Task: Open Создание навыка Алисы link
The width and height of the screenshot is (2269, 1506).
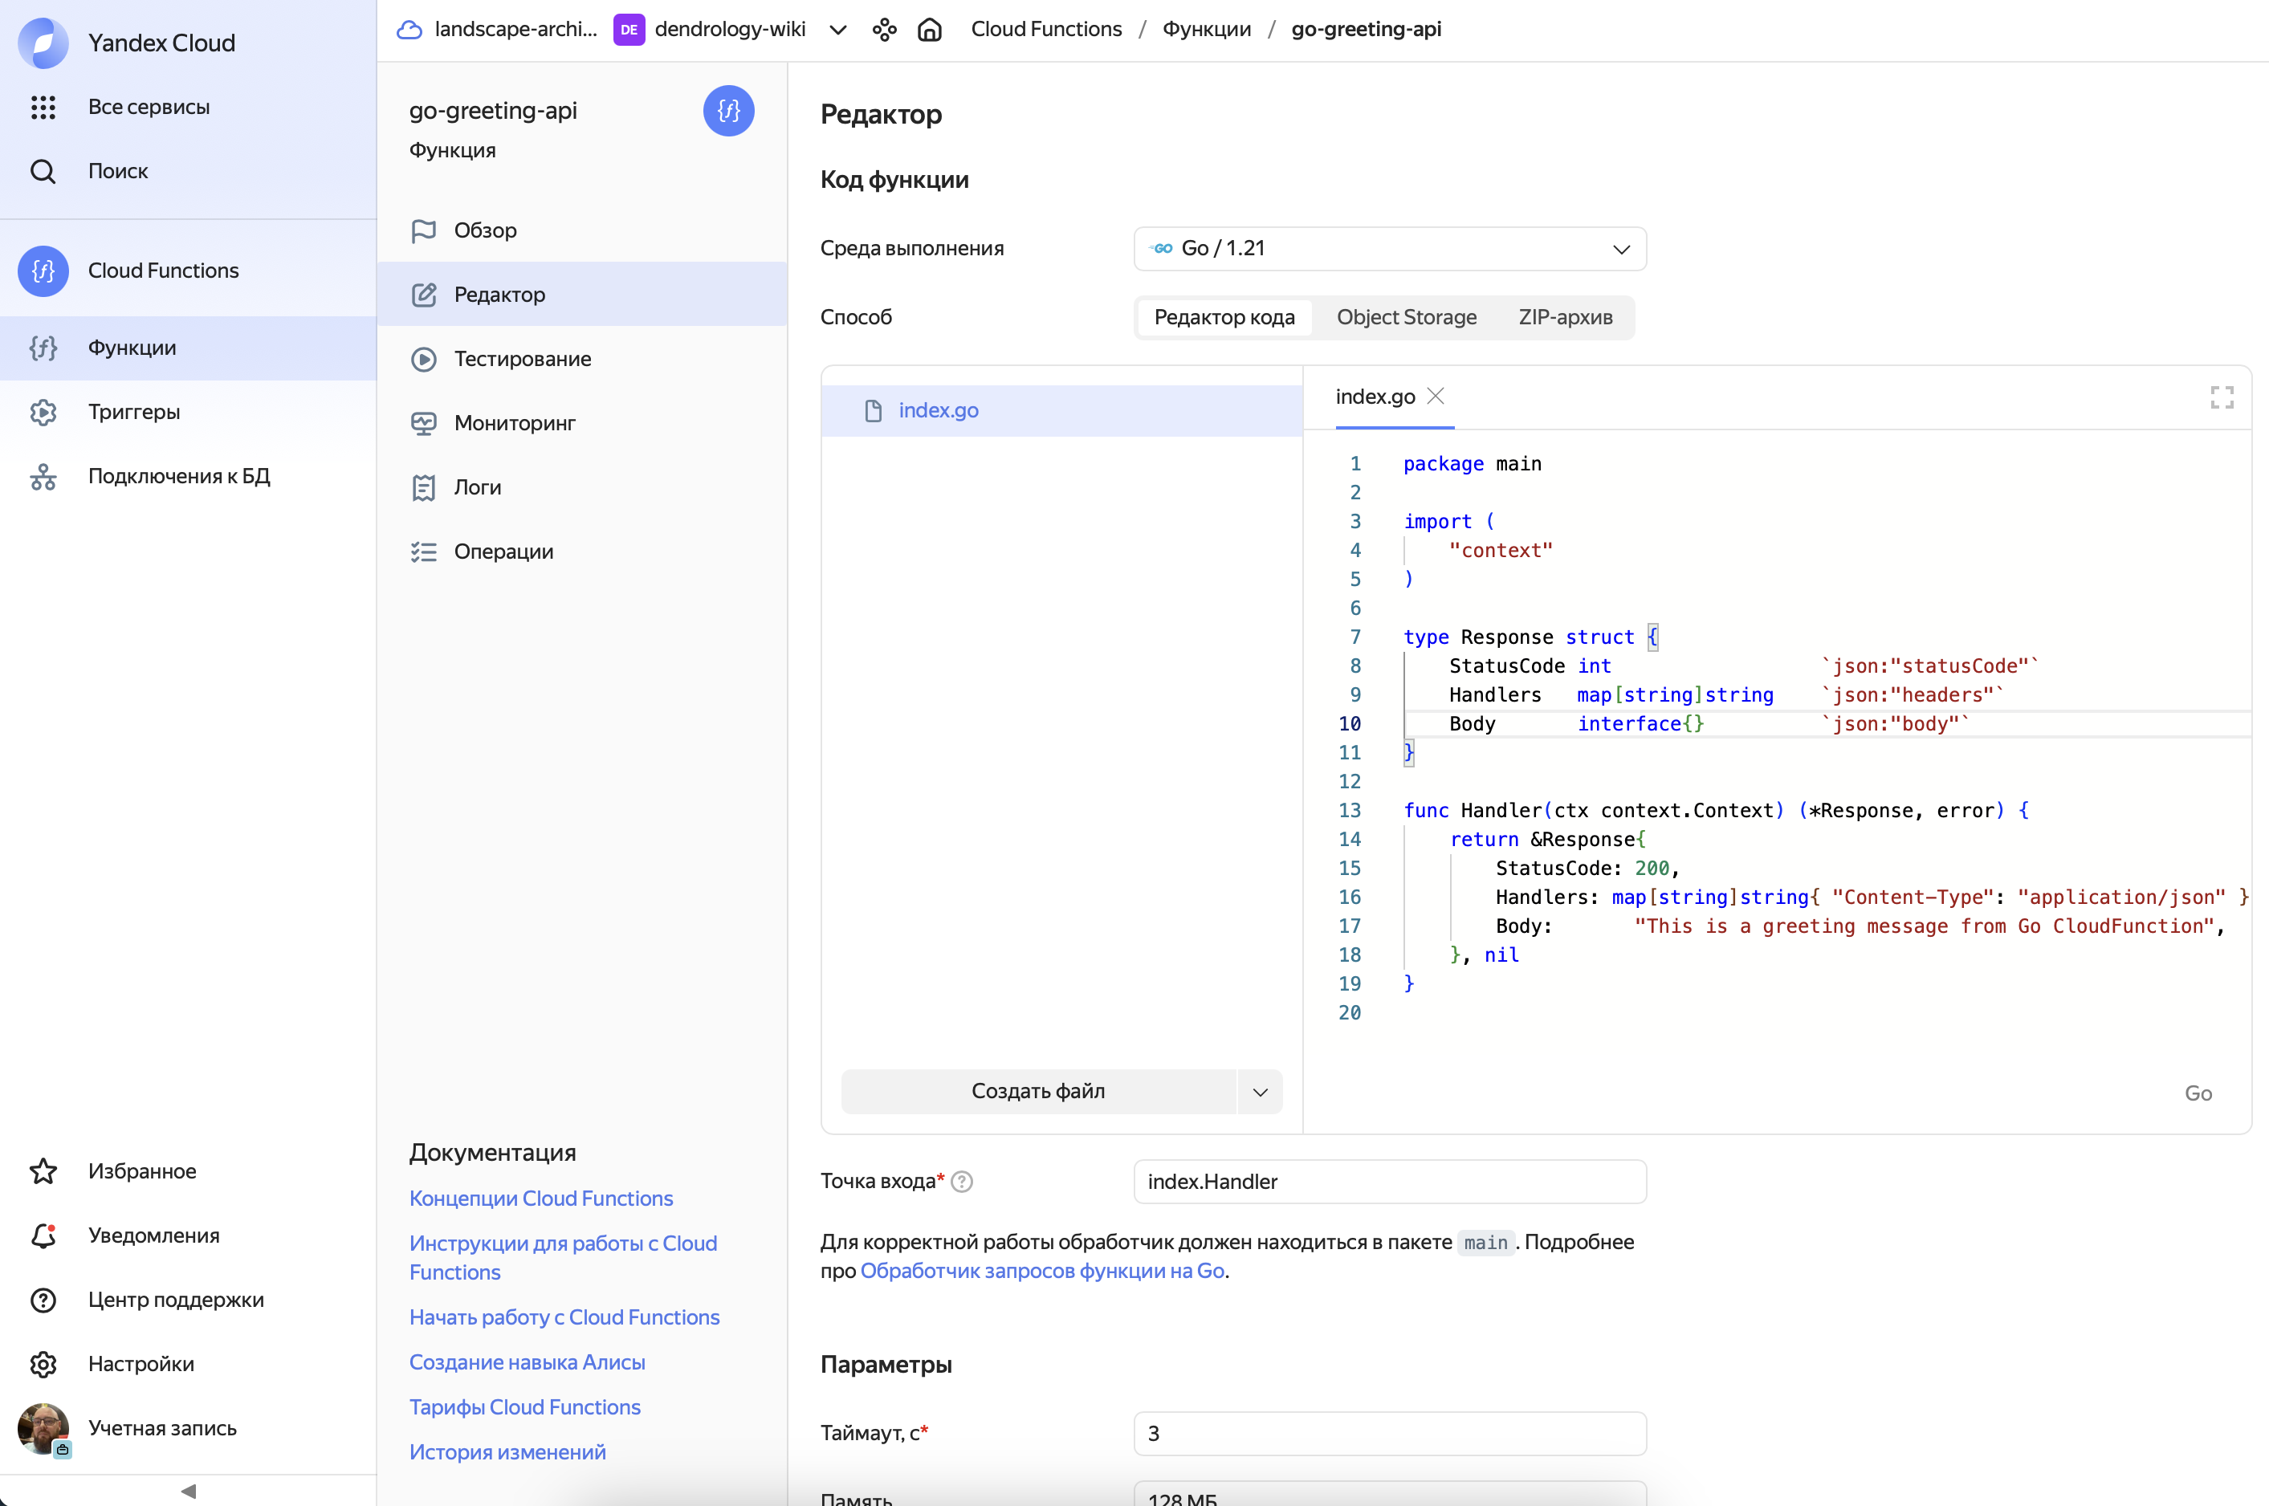Action: (x=528, y=1363)
